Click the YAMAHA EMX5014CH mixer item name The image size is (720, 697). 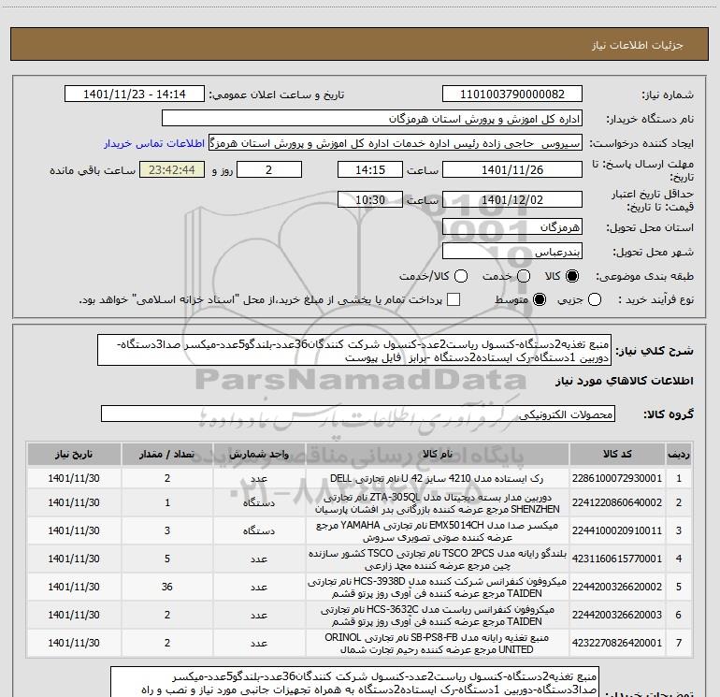(438, 531)
